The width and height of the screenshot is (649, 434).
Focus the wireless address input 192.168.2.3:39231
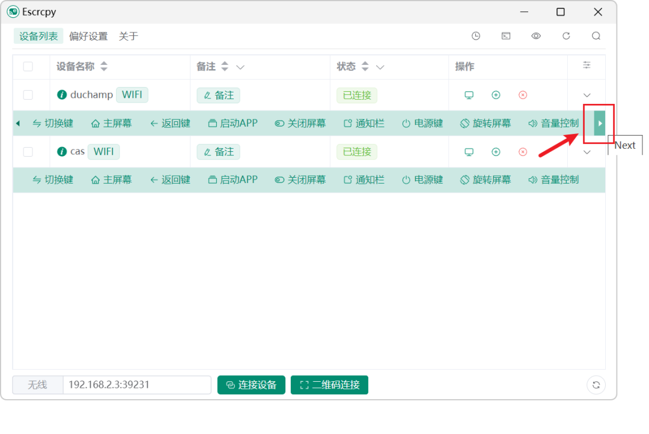137,385
